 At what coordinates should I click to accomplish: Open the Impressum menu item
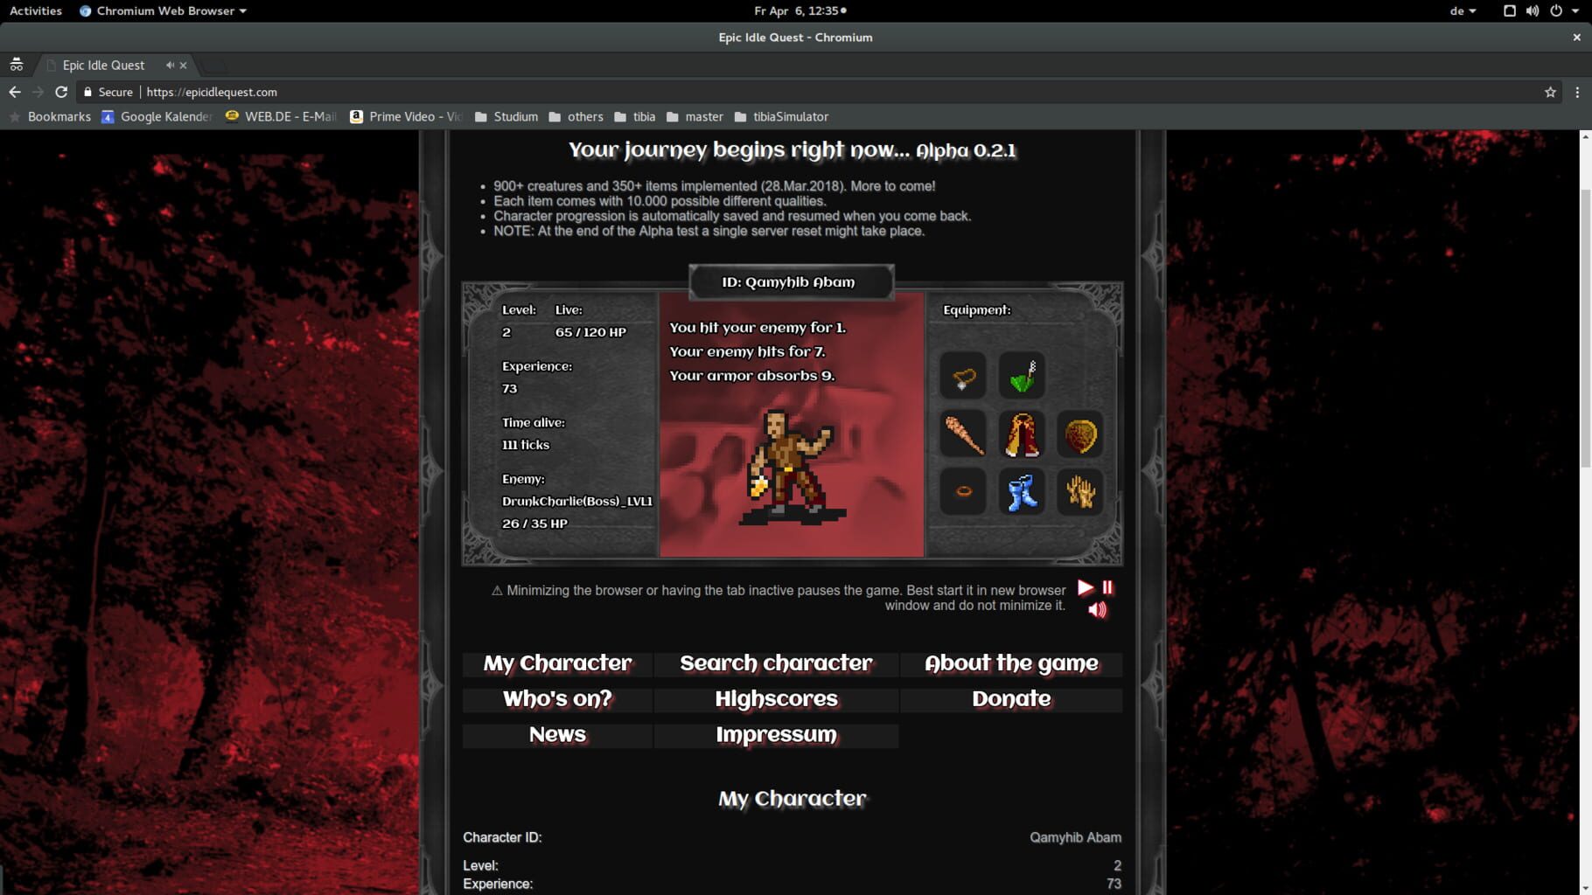[776, 735]
